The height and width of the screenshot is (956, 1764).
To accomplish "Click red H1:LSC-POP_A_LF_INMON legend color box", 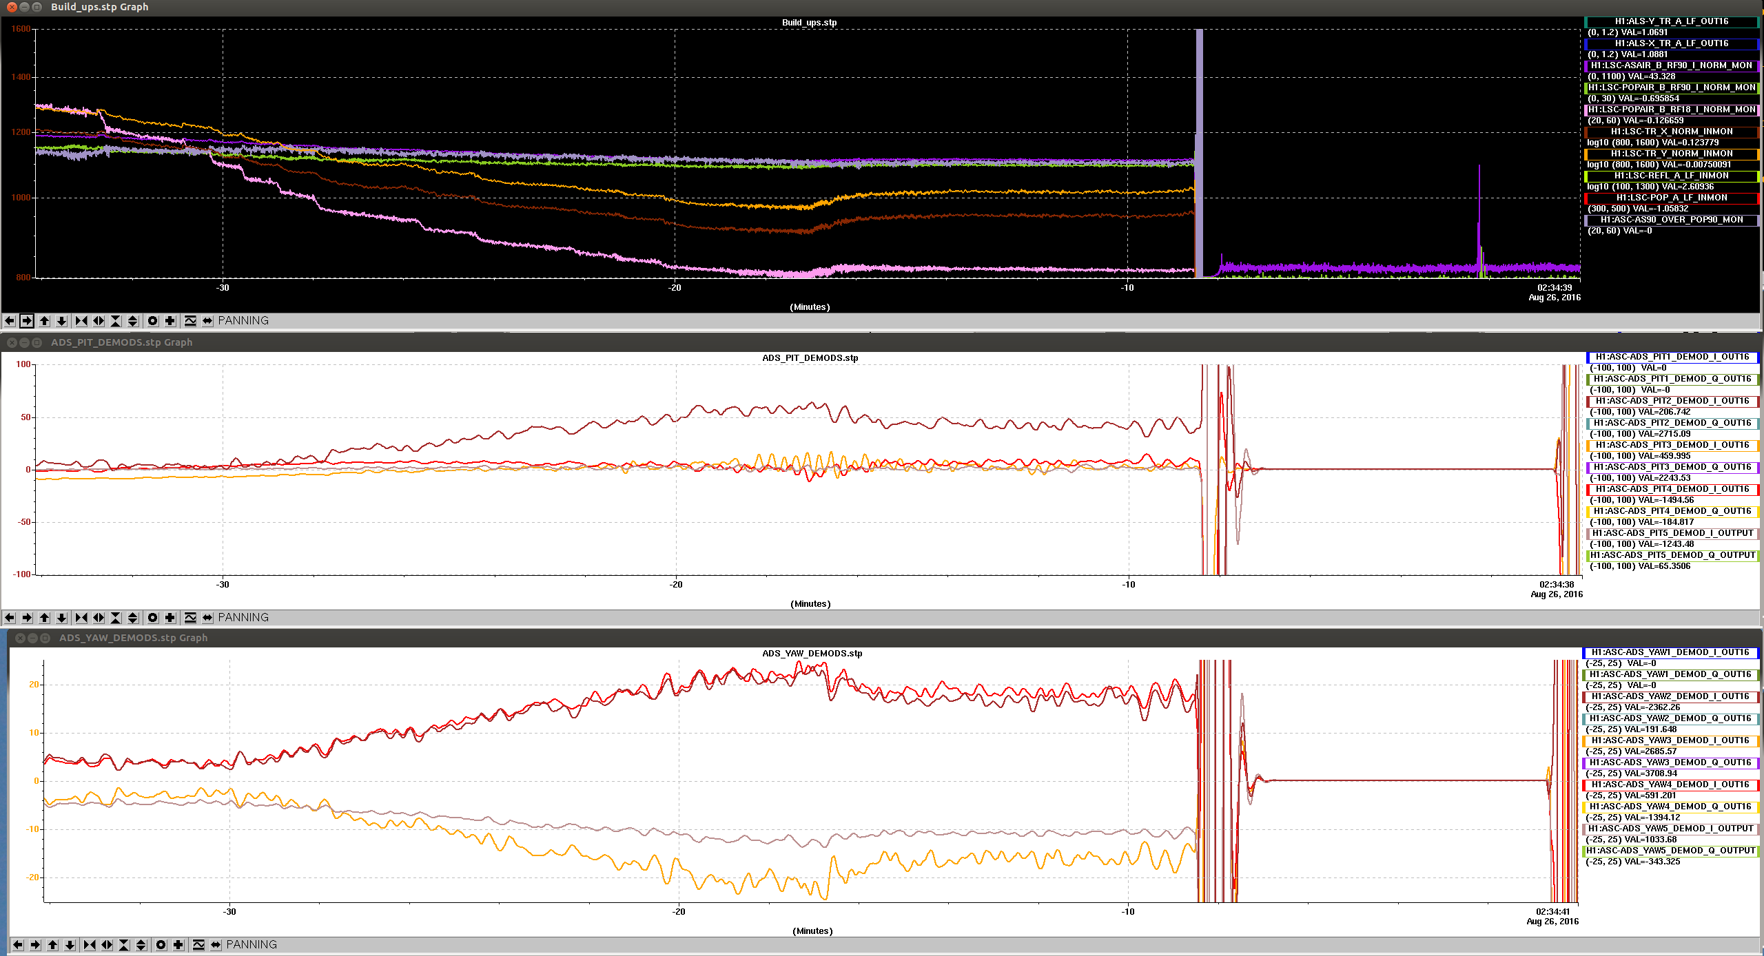I will click(x=1671, y=198).
